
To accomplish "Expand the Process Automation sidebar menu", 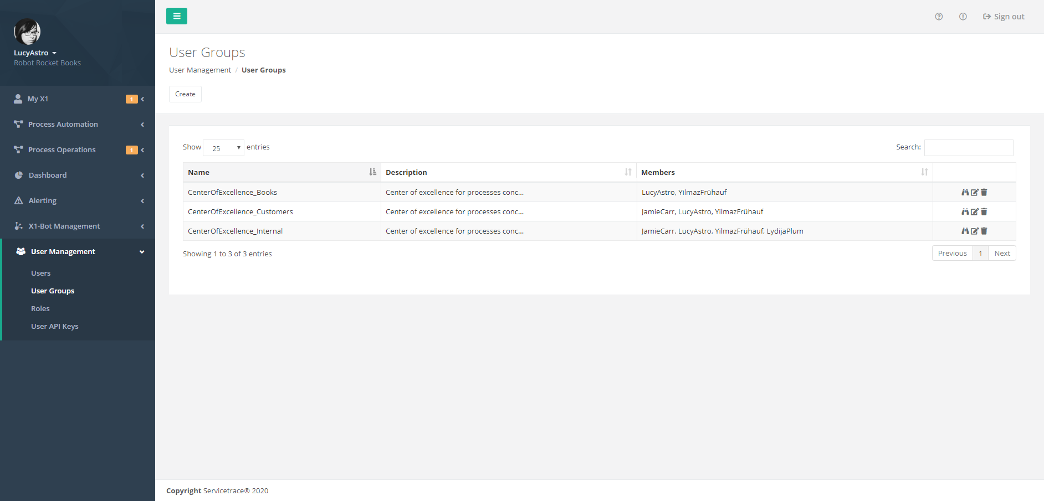I will tap(78, 125).
